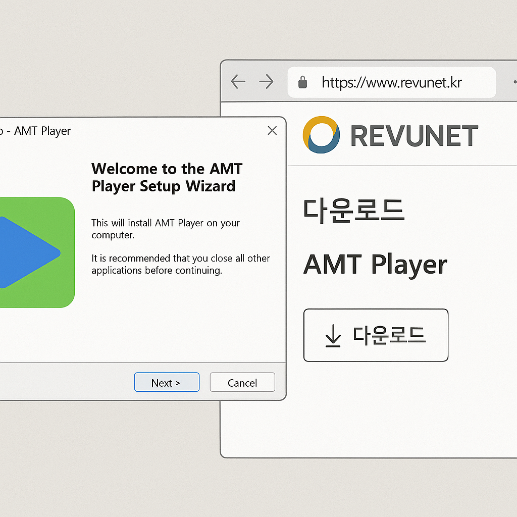Click the blue play triangle in the installer graphic
Image resolution: width=517 pixels, height=517 pixels.
pyautogui.click(x=23, y=251)
